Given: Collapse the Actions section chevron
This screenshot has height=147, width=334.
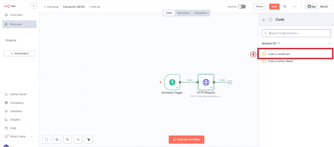Looking at the screenshot, I should (x=329, y=43).
